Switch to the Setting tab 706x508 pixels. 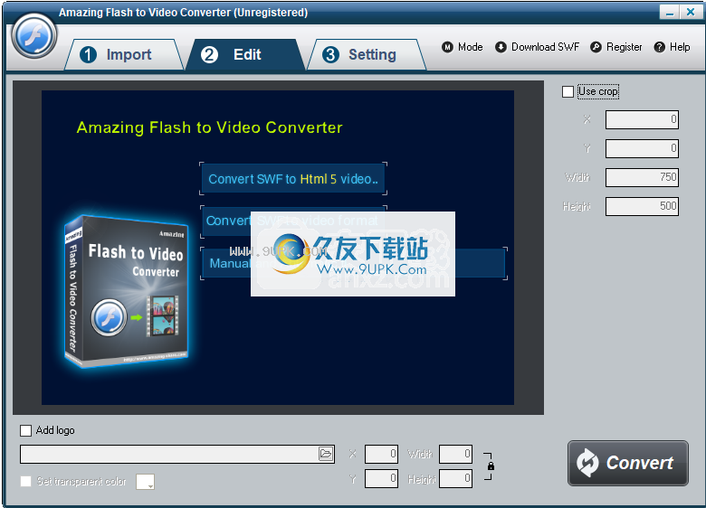point(366,54)
